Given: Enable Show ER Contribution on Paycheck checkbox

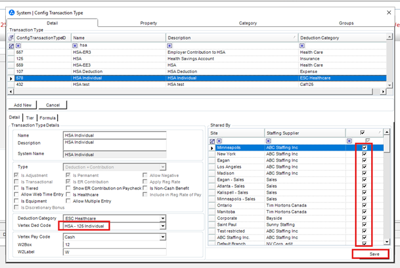Looking at the screenshot, I should pos(68,188).
